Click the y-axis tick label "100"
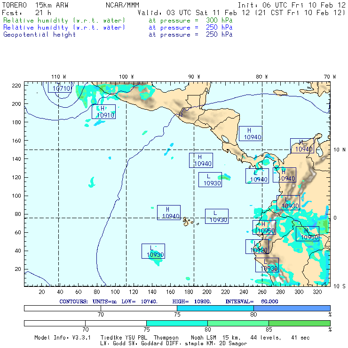This screenshot has height=348, width=348. click(x=16, y=196)
